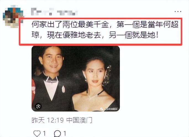Click the blurred username above the comment
Viewport: 189px width, 137px height.
54,12
